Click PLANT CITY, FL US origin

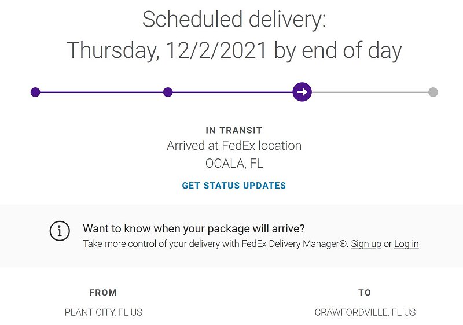pyautogui.click(x=104, y=312)
